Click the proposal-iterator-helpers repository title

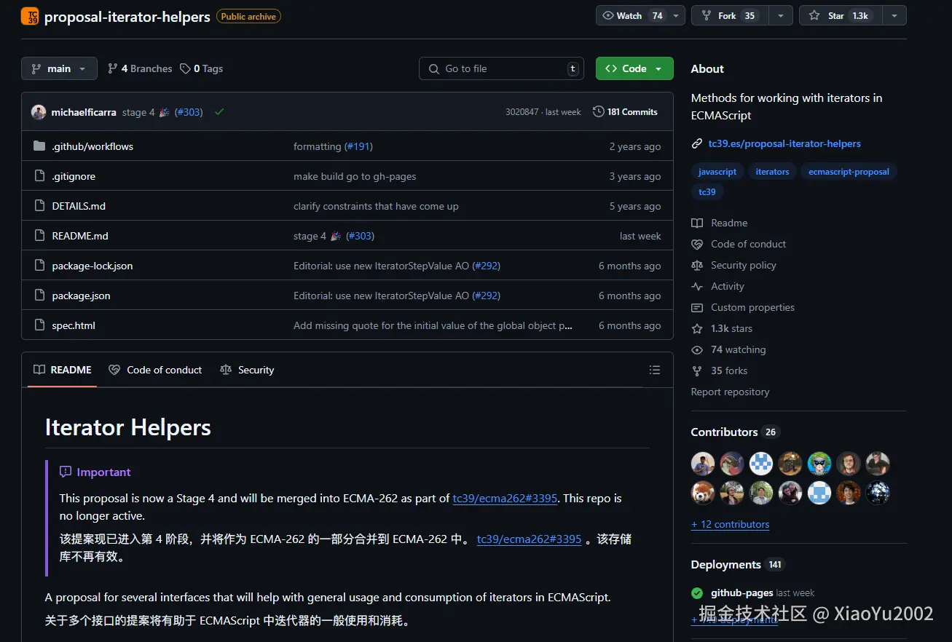click(127, 17)
